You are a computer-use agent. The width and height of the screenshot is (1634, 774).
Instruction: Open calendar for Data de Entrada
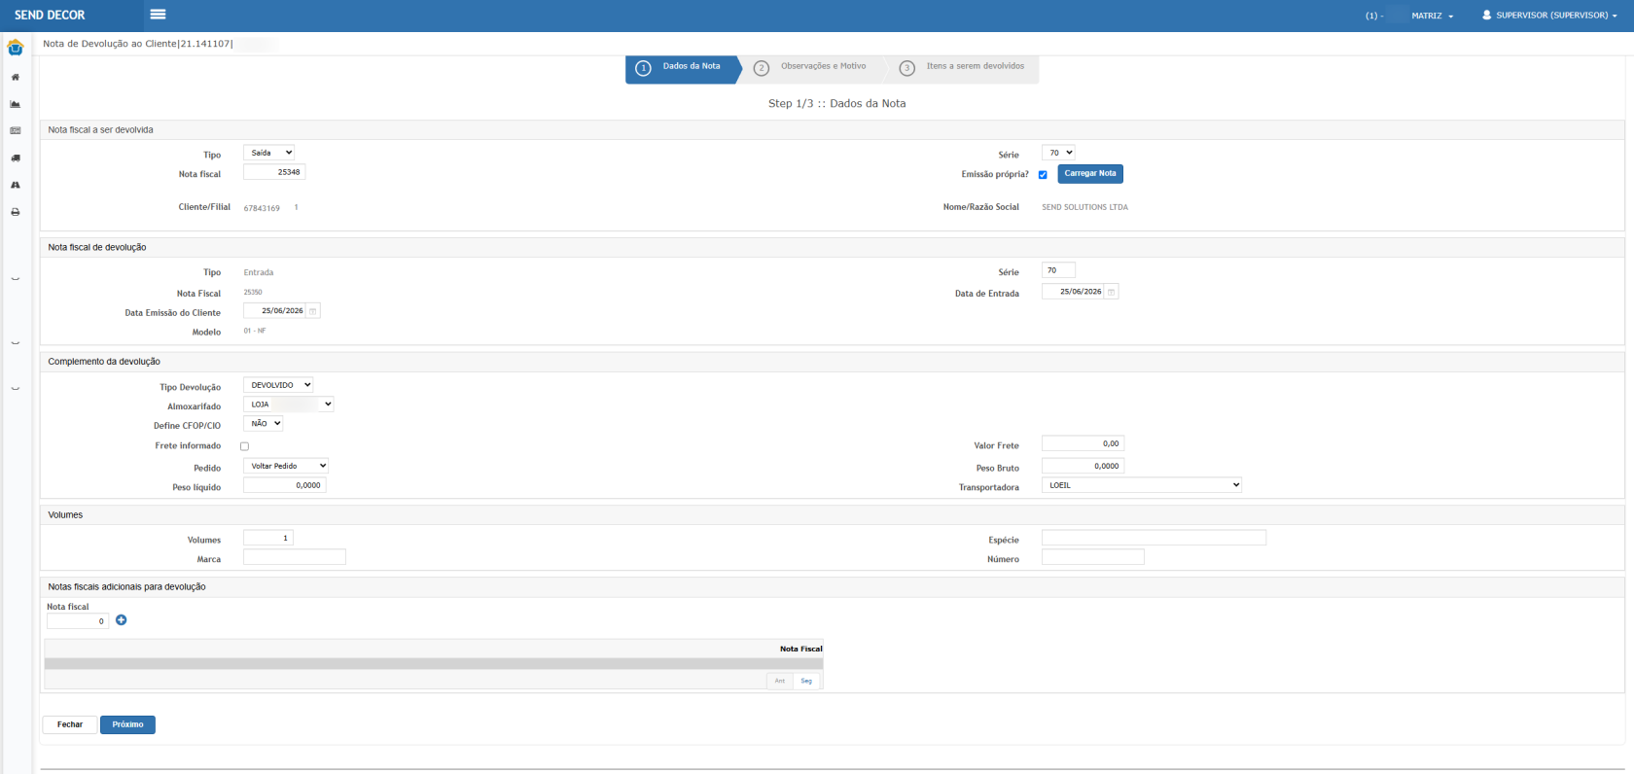point(1112,292)
